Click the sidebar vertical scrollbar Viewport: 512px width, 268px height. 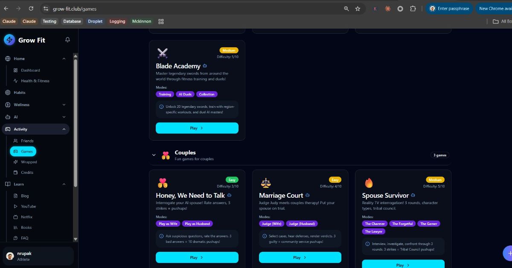coord(76,124)
